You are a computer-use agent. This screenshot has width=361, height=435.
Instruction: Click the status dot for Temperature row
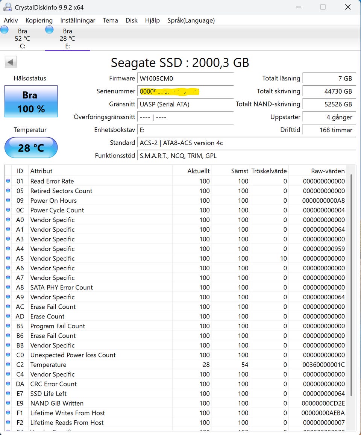(8, 364)
